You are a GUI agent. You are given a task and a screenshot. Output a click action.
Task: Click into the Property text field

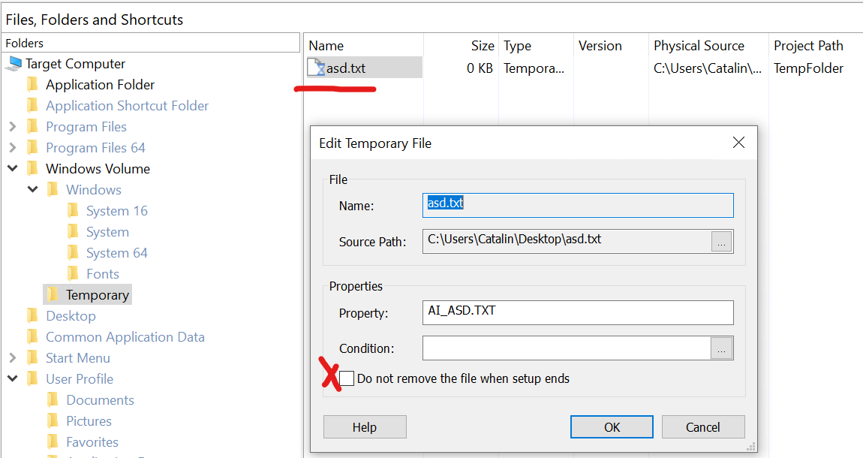[577, 312]
